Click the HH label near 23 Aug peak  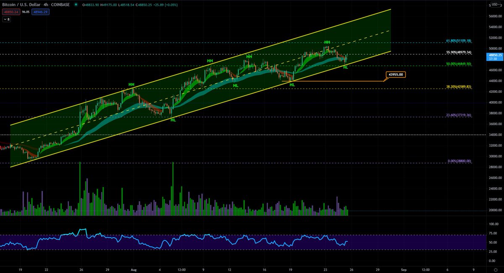327,42
